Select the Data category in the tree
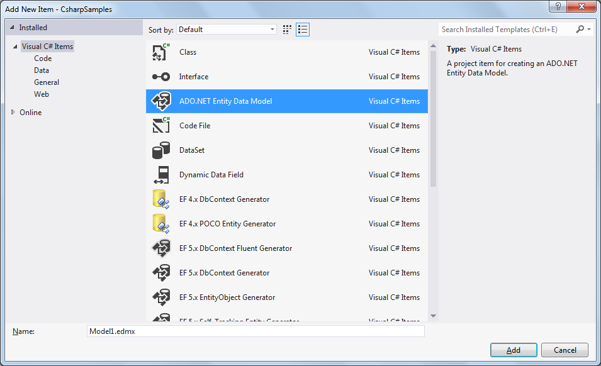Viewport: 601px width, 366px height. coord(42,70)
